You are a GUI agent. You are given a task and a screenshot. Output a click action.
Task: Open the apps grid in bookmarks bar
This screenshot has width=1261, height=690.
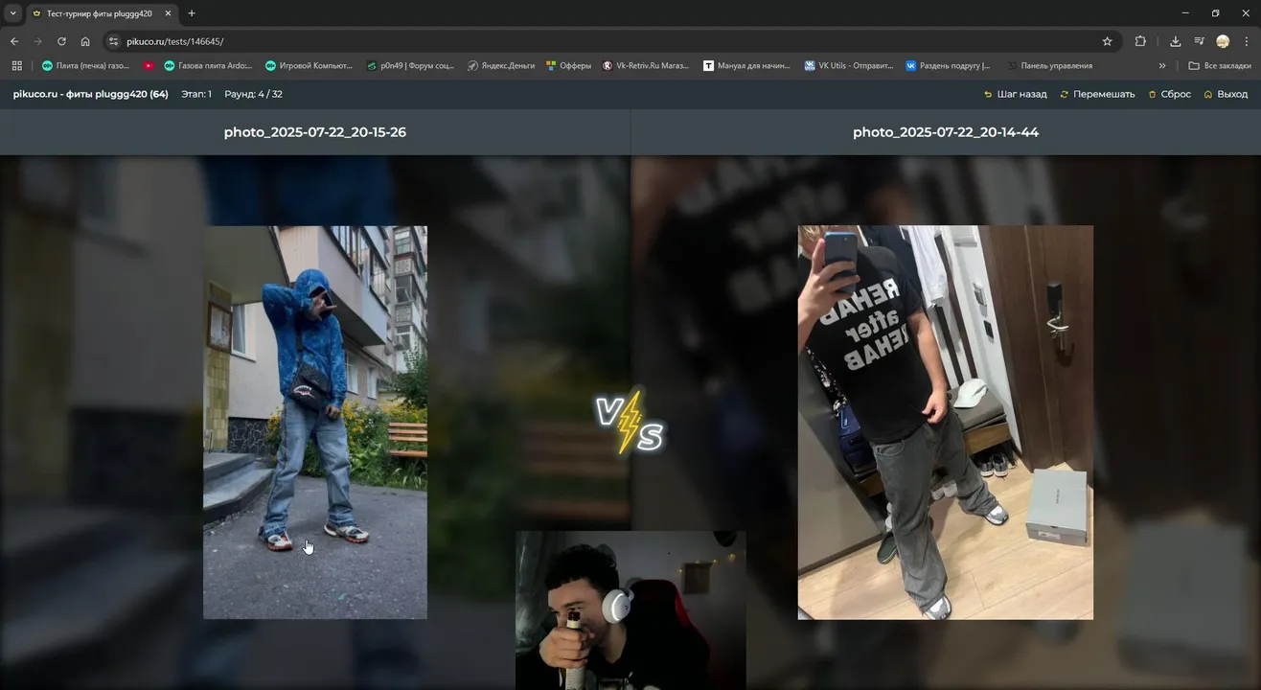coord(16,66)
